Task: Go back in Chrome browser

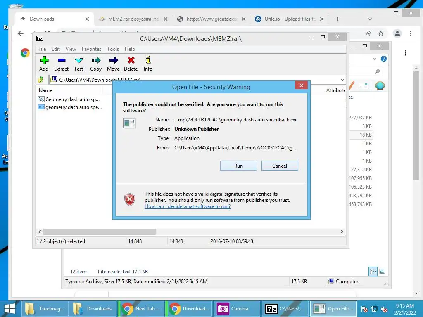Action: 21,33
